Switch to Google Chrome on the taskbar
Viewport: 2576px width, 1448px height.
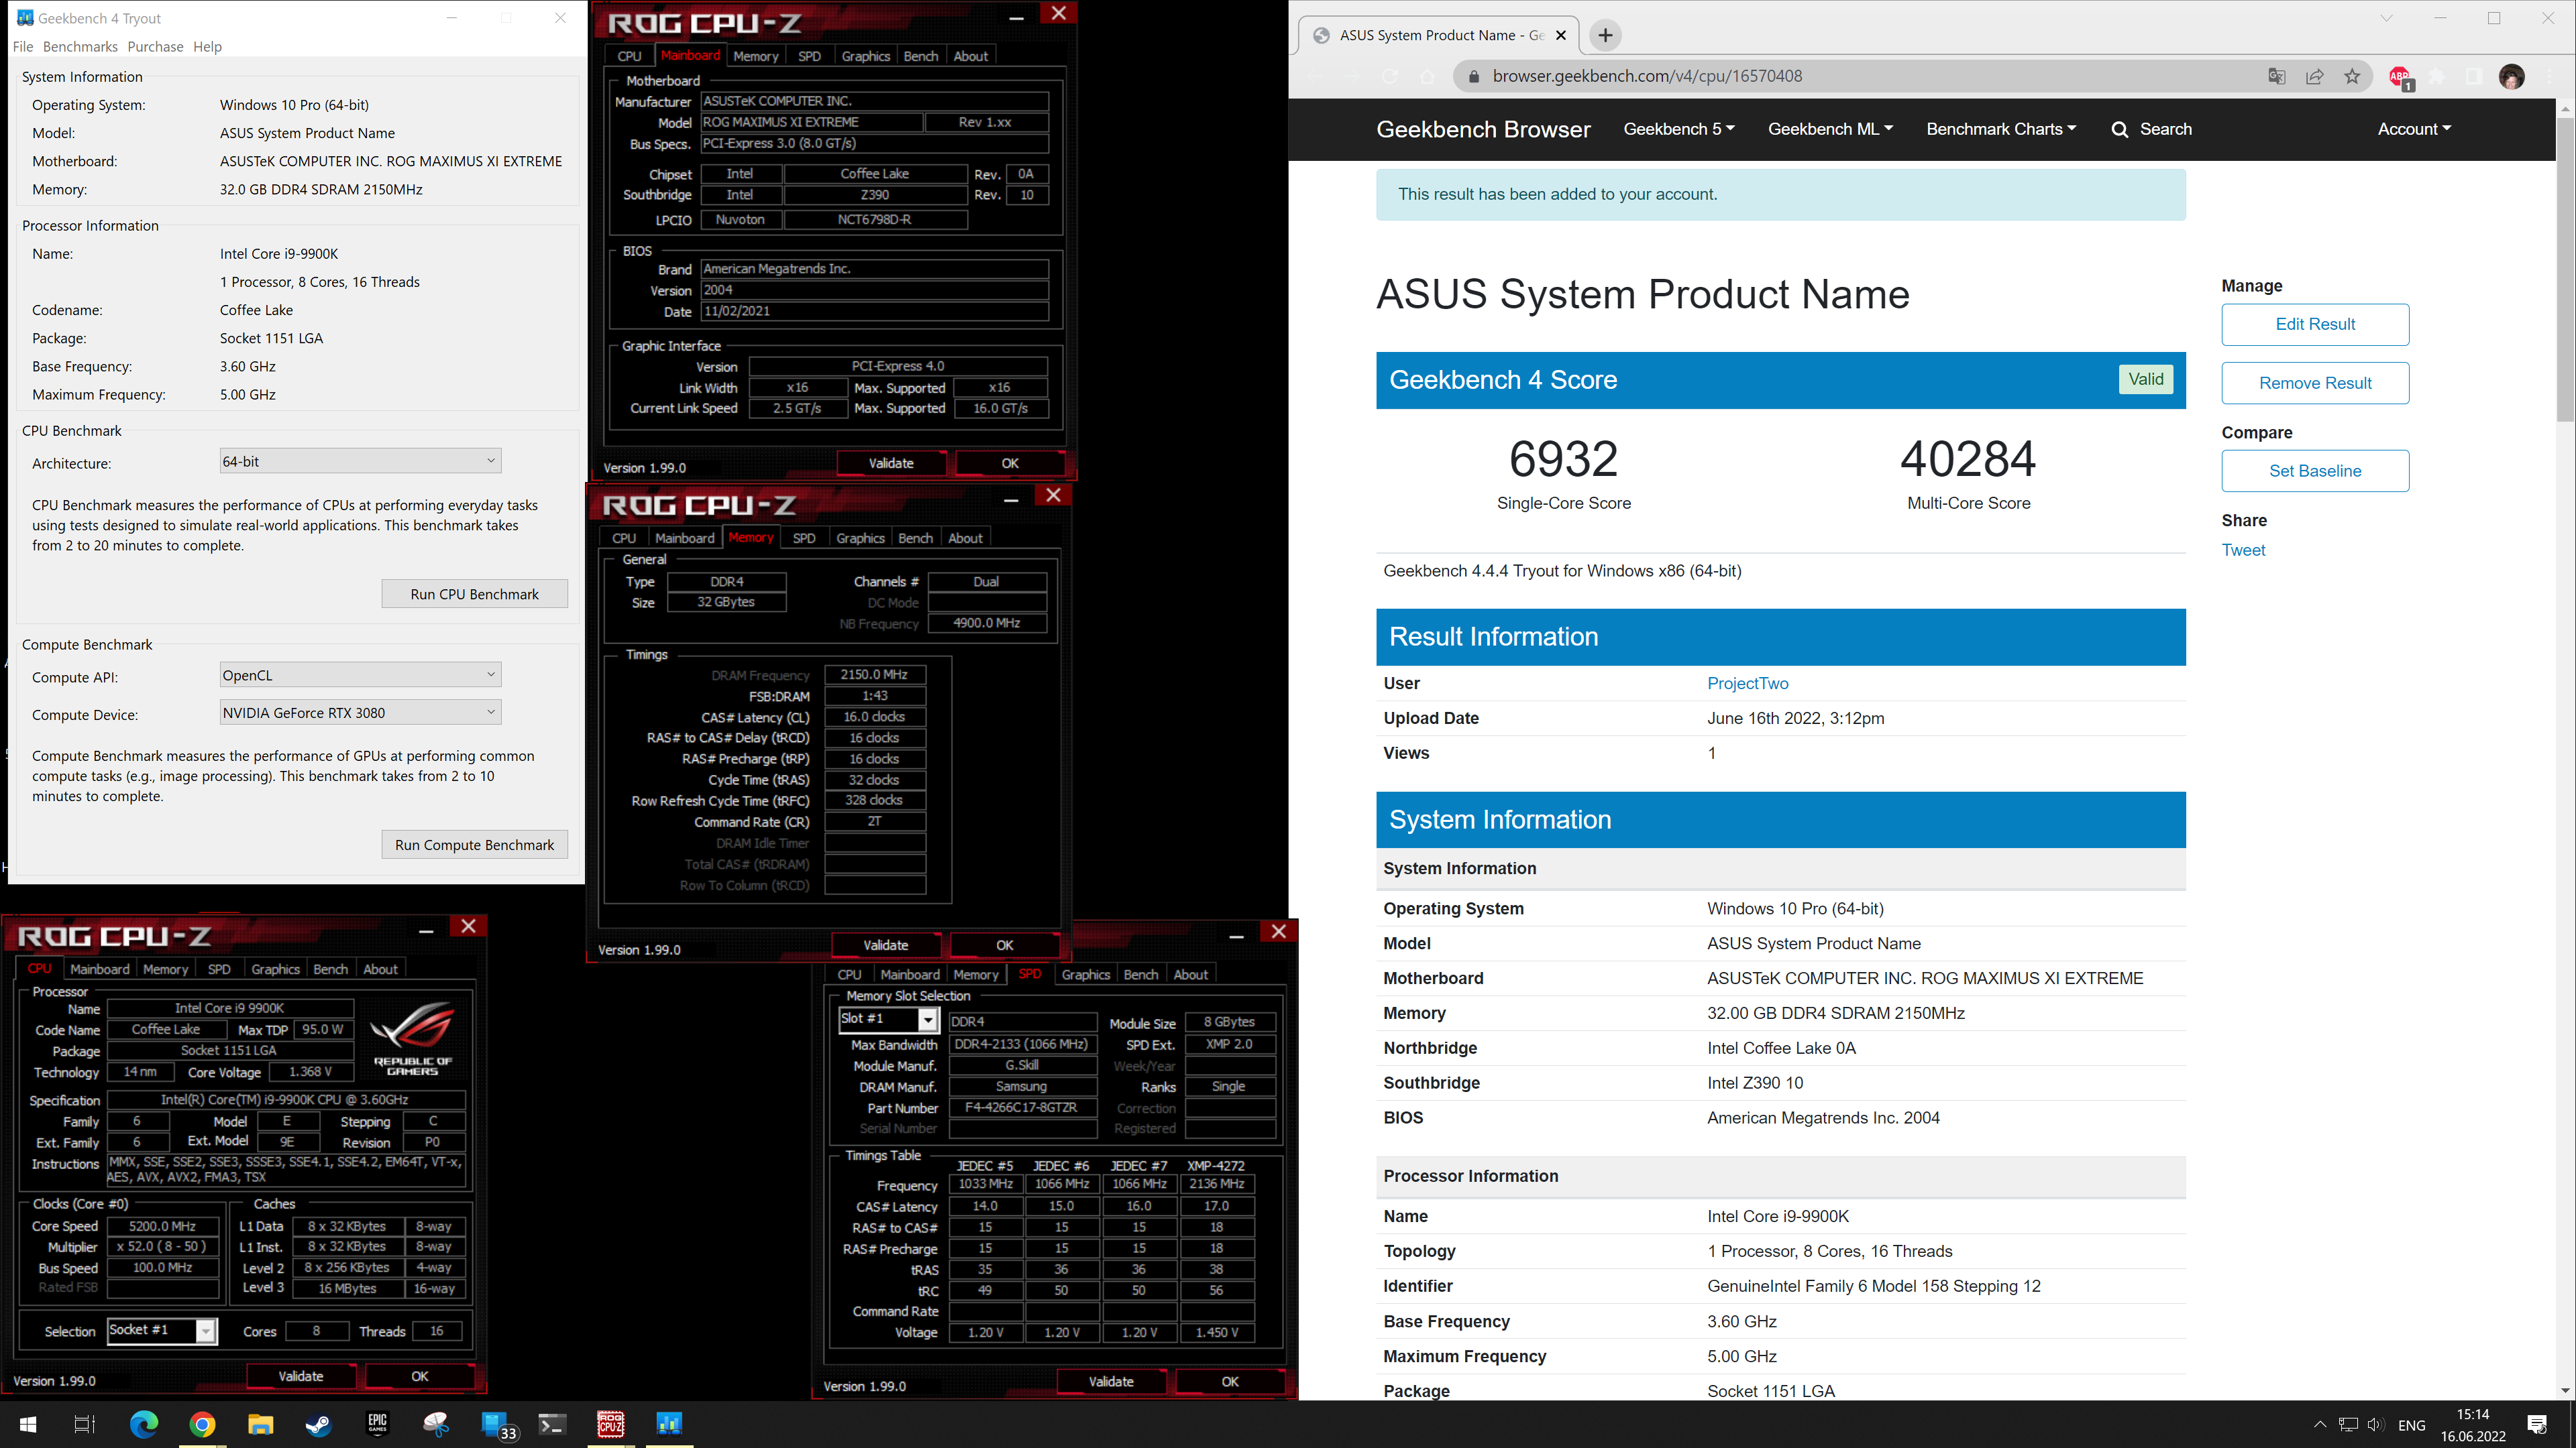(202, 1424)
